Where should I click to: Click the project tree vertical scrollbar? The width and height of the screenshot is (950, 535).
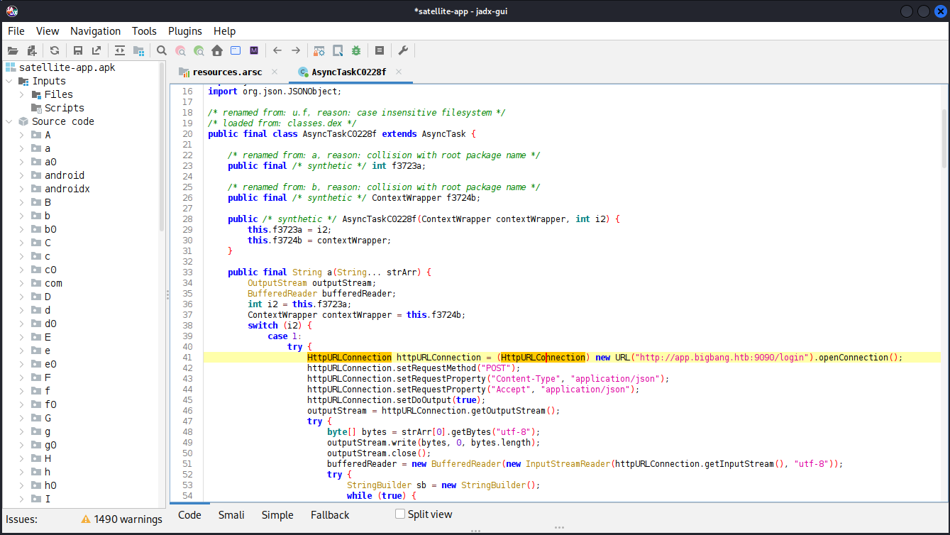(162, 145)
